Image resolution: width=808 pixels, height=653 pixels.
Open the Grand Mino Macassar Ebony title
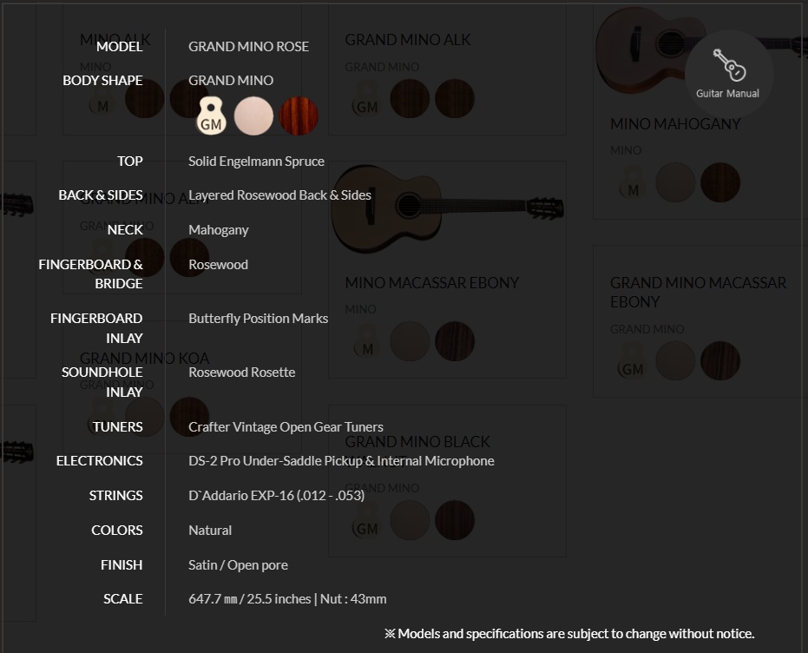699,293
